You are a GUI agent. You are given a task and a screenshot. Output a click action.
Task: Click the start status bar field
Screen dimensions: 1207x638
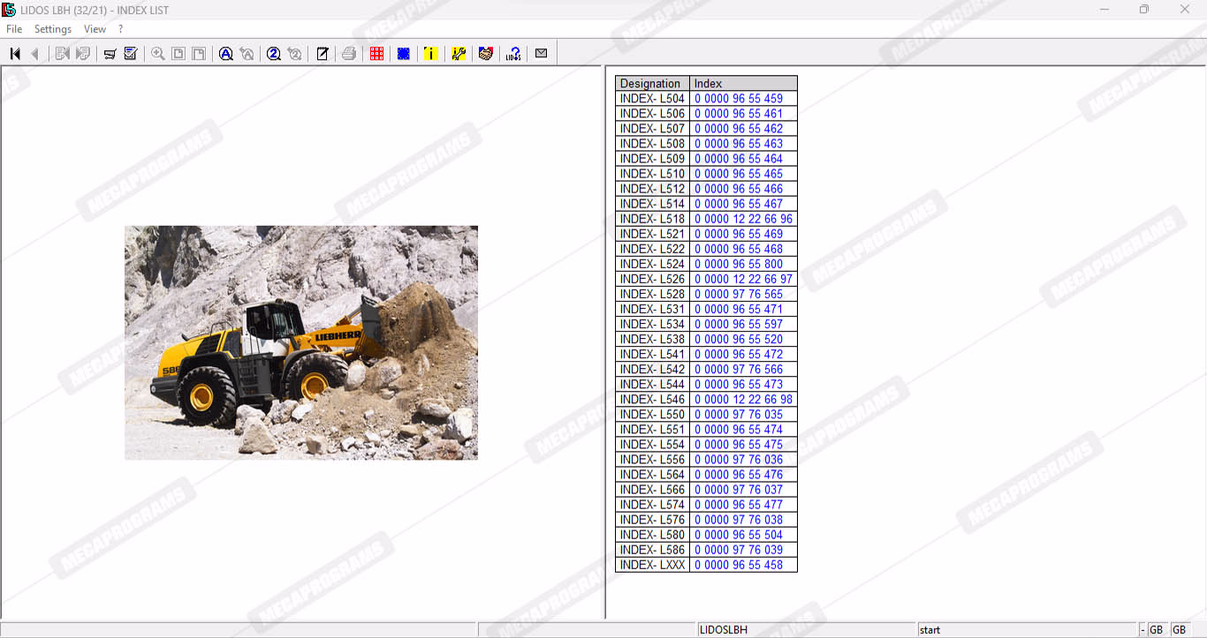(x=1027, y=630)
